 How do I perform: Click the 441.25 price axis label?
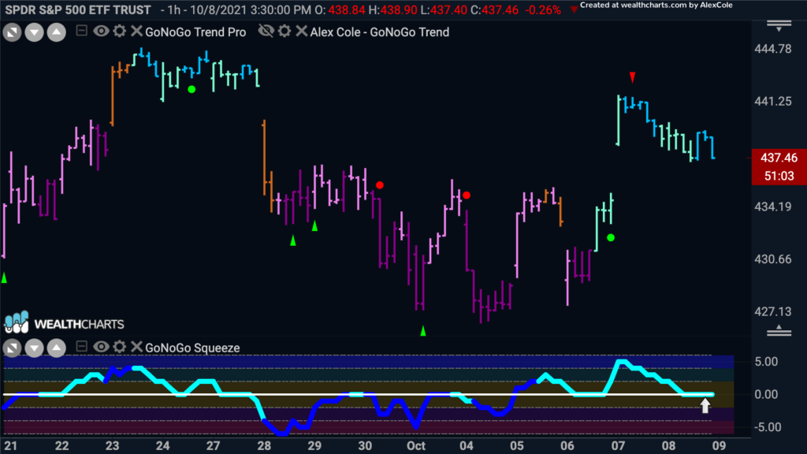pos(773,102)
